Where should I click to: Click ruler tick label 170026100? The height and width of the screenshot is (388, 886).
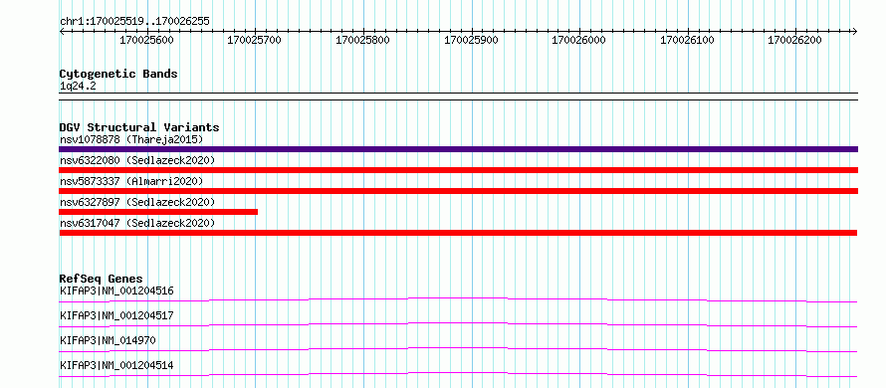[x=687, y=41]
